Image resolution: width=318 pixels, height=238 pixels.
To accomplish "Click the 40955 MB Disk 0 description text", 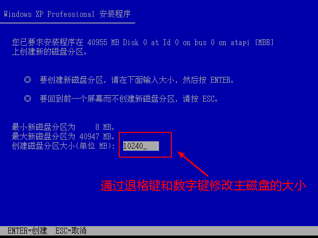I will 113,43.
